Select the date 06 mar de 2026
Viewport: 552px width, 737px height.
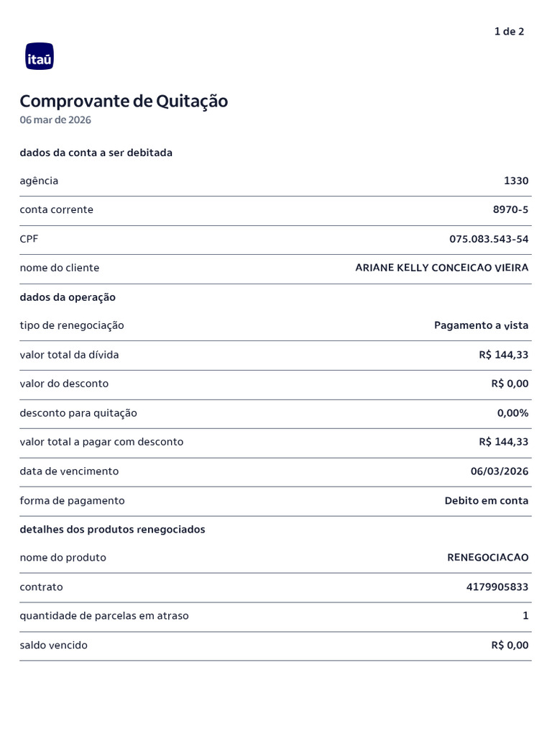coord(55,120)
